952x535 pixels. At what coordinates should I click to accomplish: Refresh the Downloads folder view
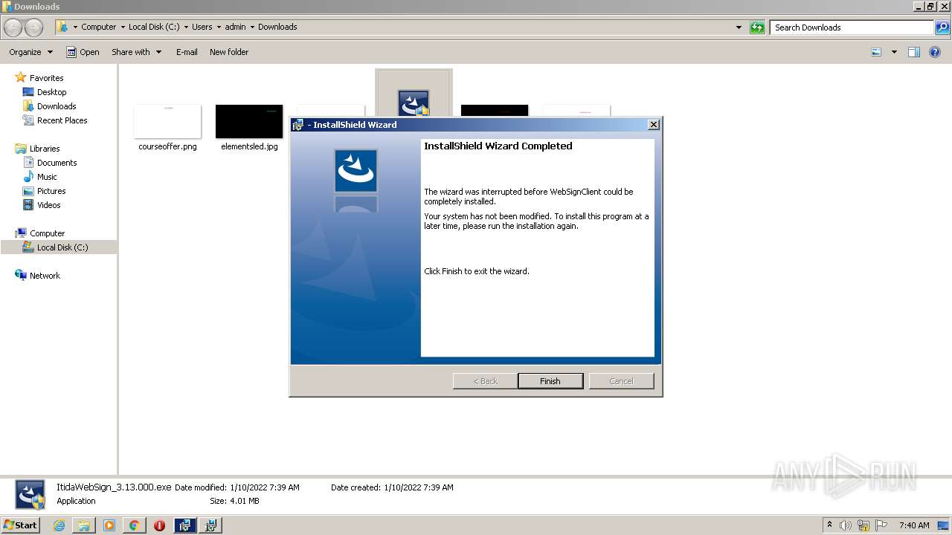(757, 27)
